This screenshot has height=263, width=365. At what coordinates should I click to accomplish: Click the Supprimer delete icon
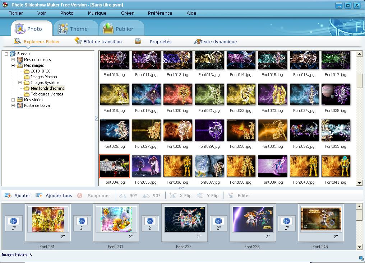point(80,196)
